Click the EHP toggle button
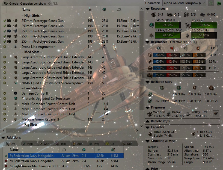The image size is (223, 170). coord(212,48)
